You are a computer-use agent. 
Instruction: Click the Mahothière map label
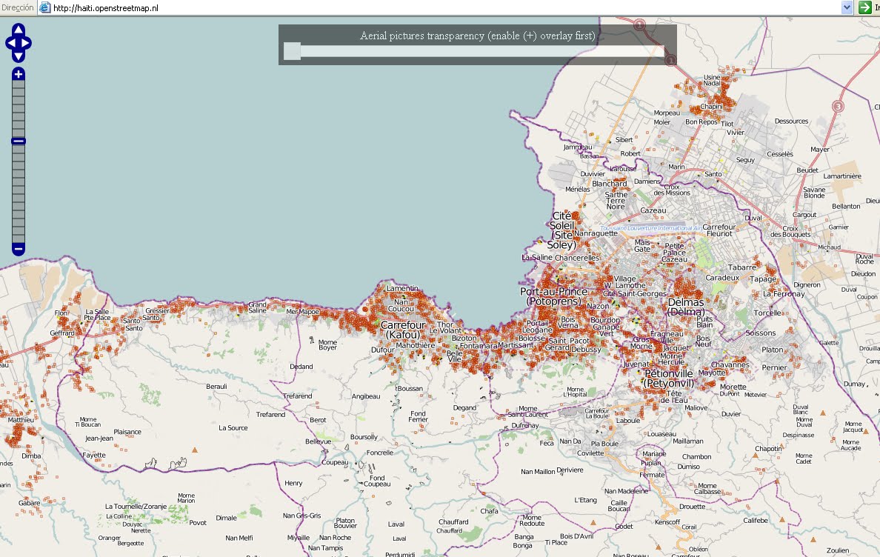coord(416,345)
